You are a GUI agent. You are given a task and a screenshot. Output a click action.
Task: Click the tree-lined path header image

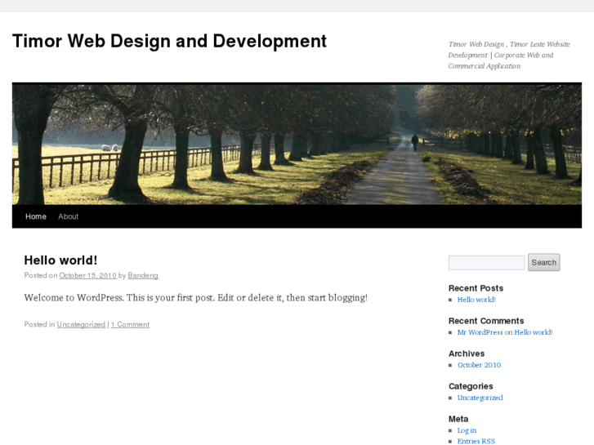point(297,144)
